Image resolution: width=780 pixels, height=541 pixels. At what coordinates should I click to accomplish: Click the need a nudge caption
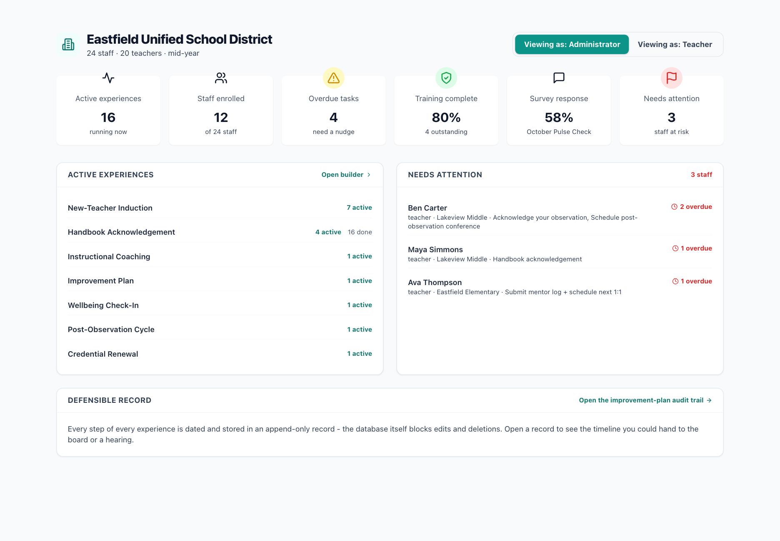point(333,132)
